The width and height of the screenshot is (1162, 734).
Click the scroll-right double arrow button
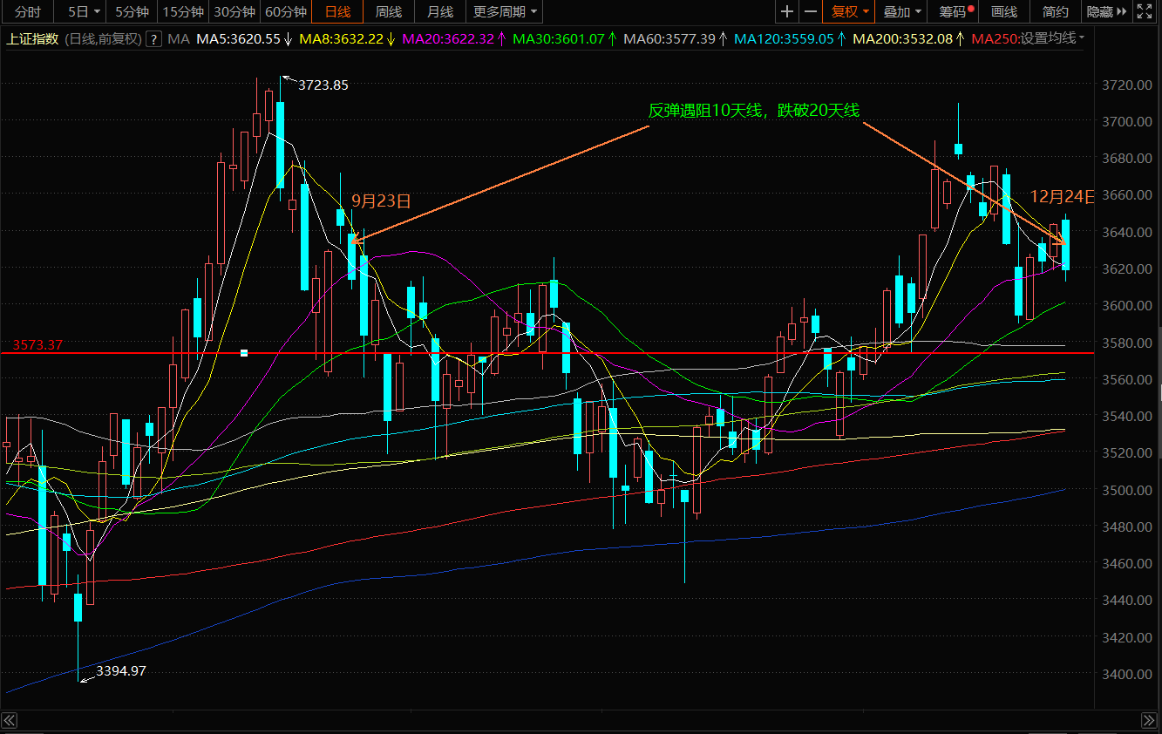coord(1151,720)
